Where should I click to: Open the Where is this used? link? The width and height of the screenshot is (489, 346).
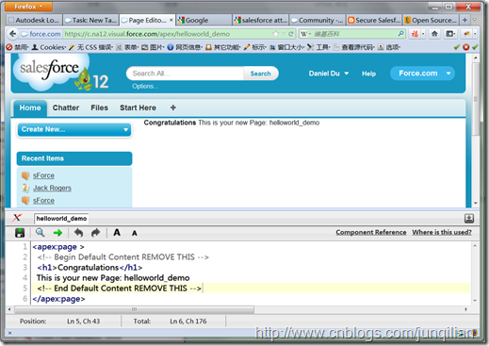(442, 232)
